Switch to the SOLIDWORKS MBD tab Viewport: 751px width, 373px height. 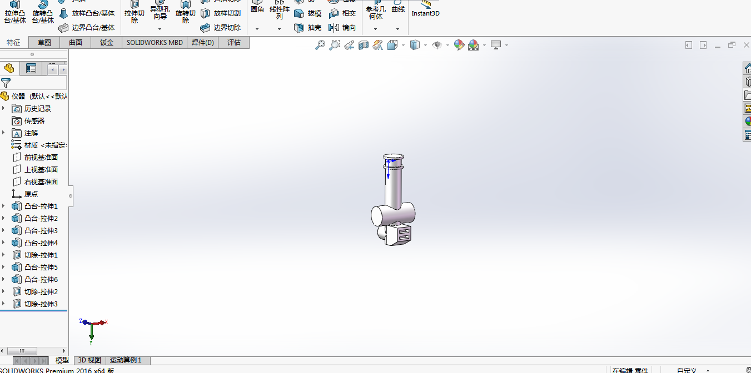click(155, 43)
